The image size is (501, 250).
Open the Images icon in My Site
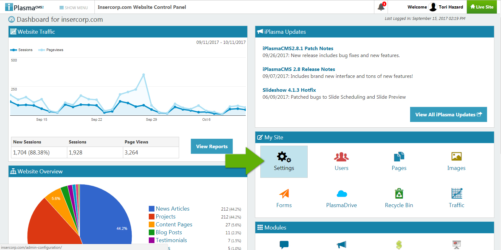coord(456,156)
